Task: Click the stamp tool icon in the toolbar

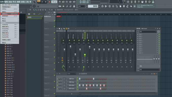Action: pyautogui.click(x=74, y=6)
